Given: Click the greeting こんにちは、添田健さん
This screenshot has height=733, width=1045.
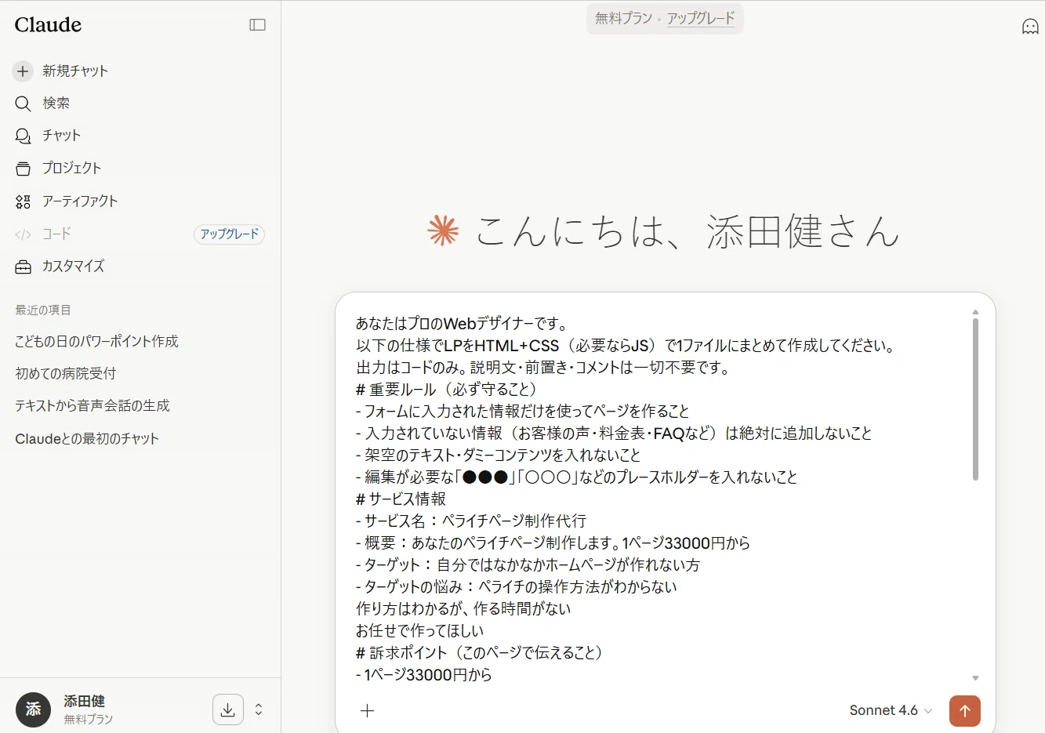Looking at the screenshot, I should [687, 231].
